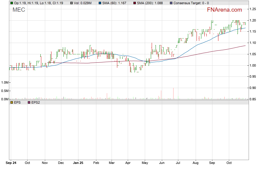257x169 pixels.
Task: Click the Consensus Target: 0 - 0 text
Action: (x=191, y=3)
